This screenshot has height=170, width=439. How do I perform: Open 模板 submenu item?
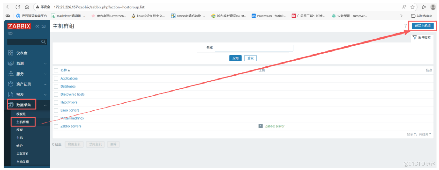[20, 130]
